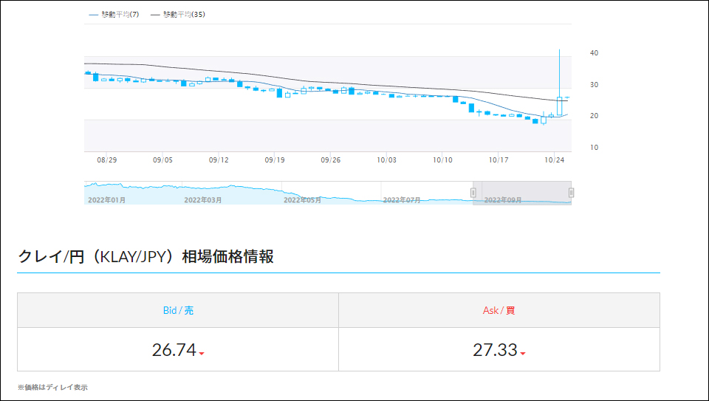The width and height of the screenshot is (709, 401).
Task: Click the 10/10 date on chart axis
Action: tap(442, 160)
